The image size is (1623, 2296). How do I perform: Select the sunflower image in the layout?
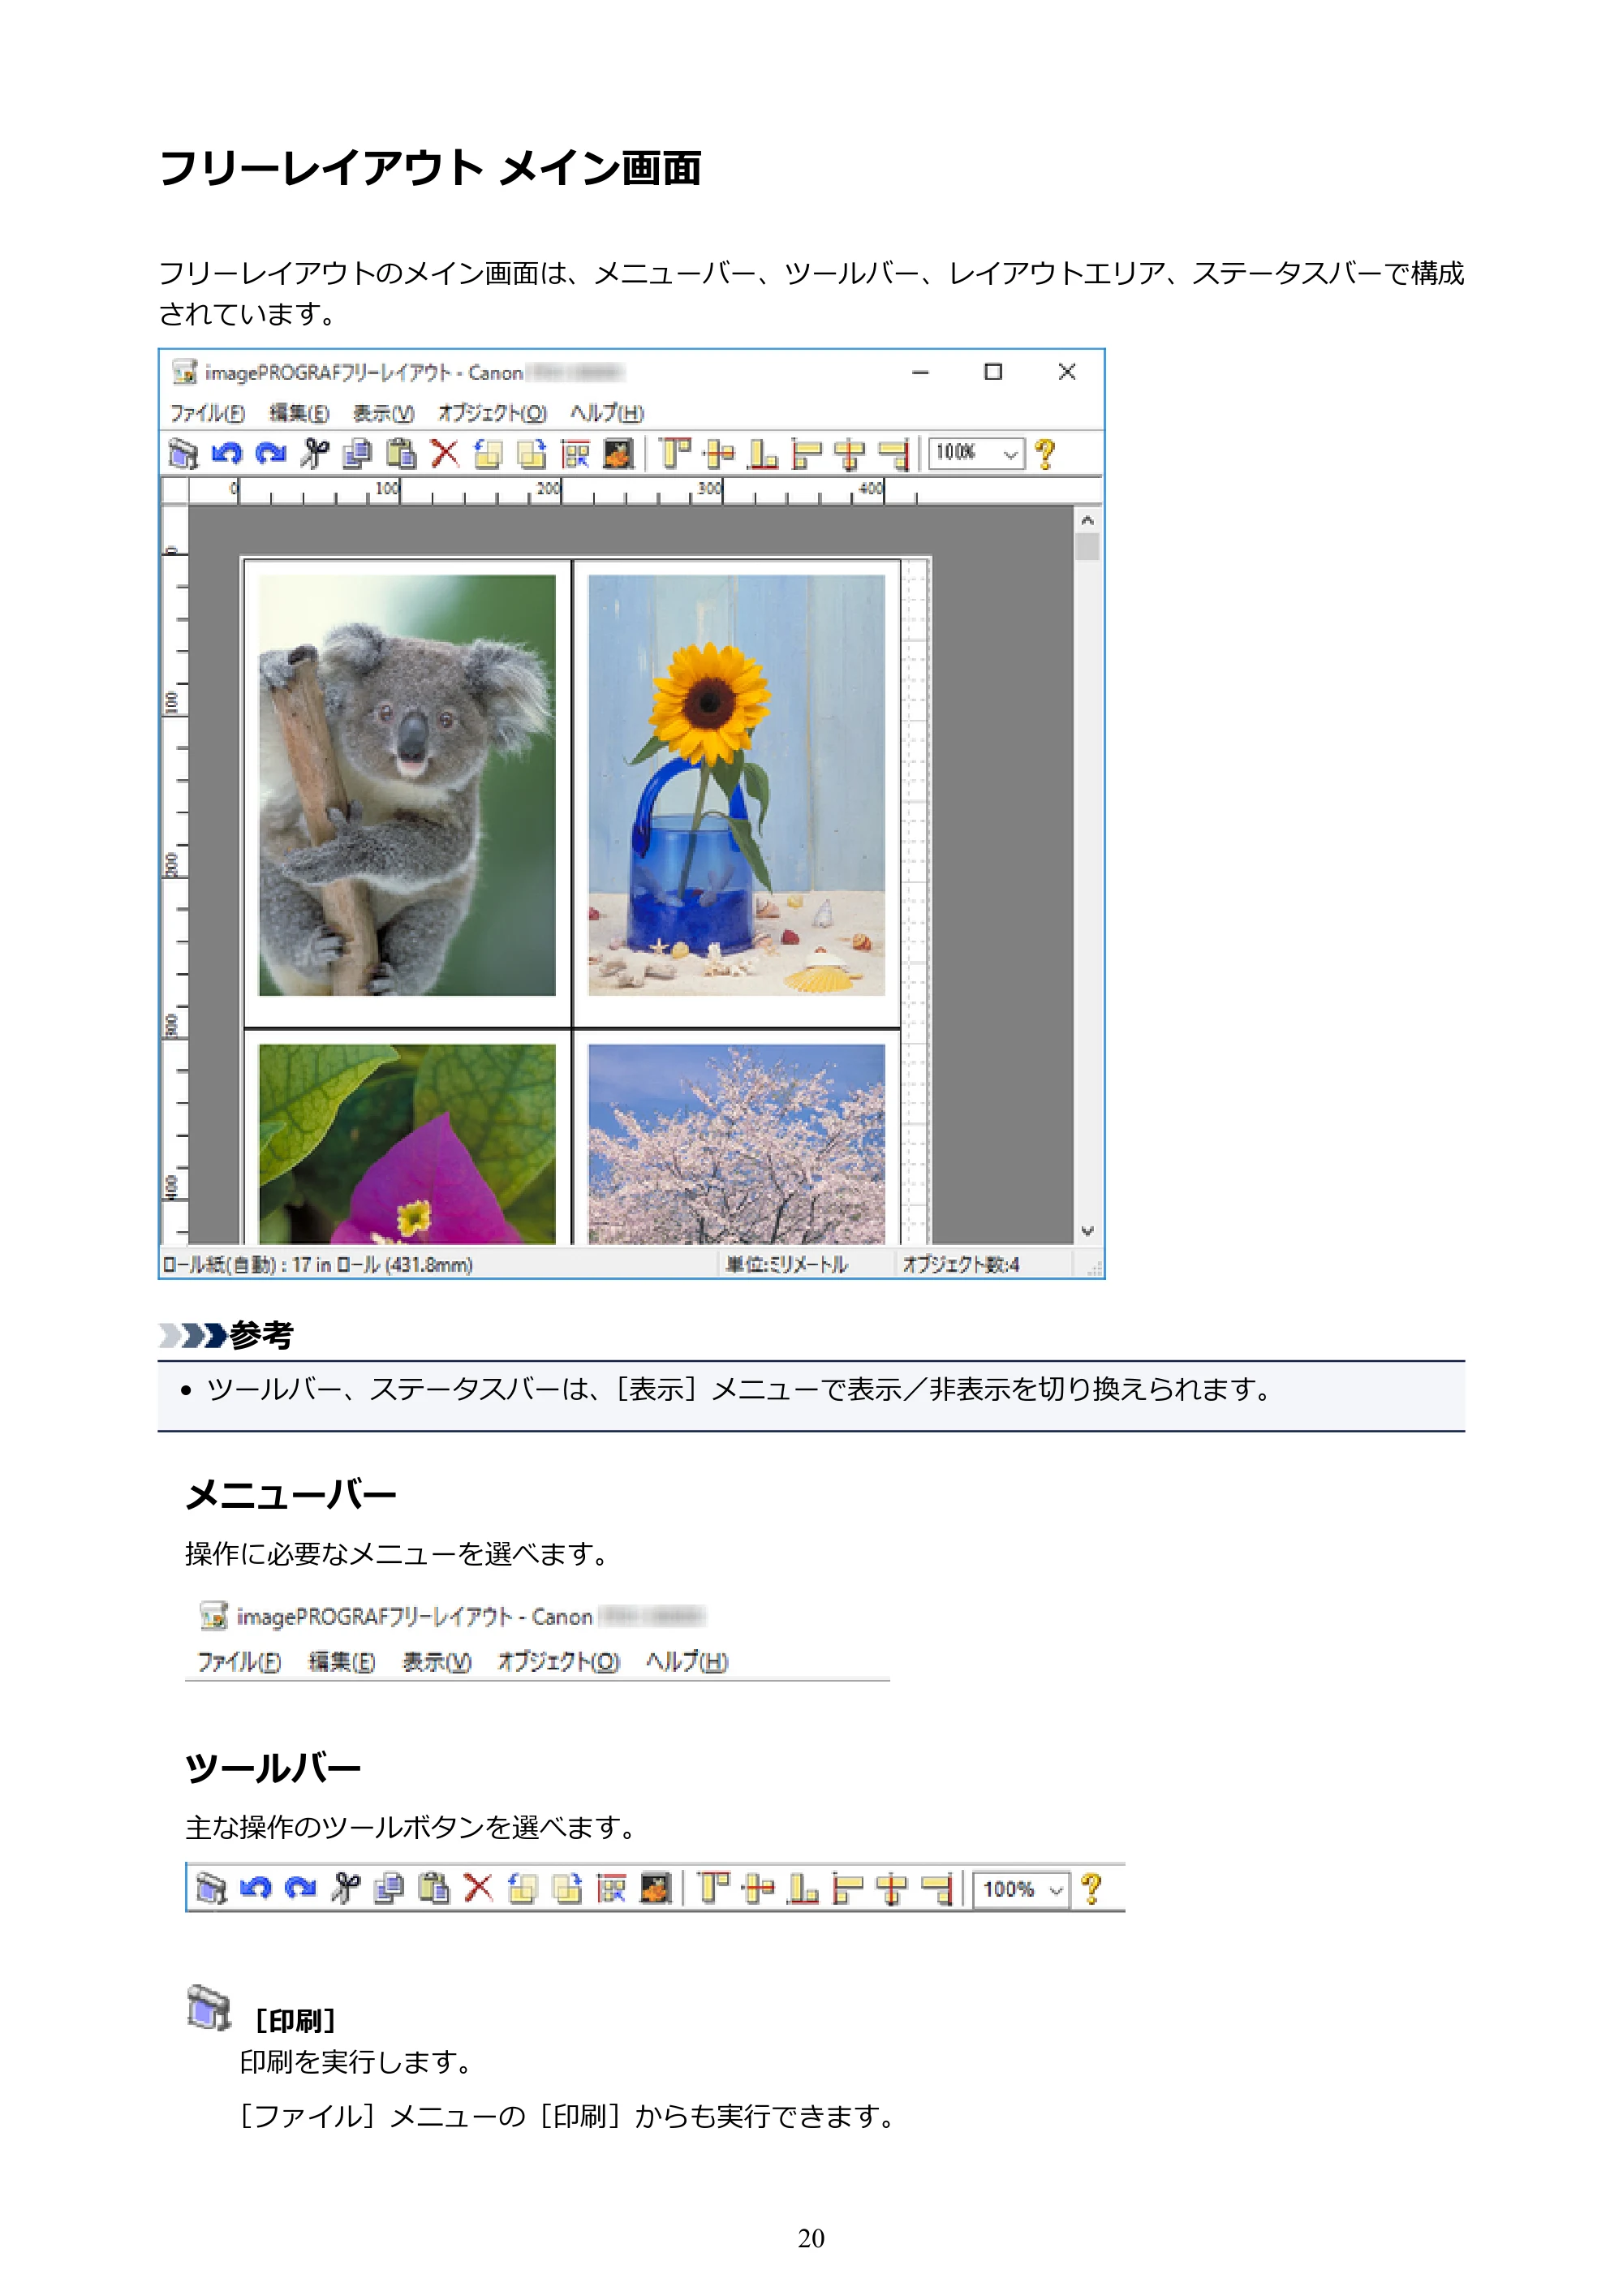(737, 785)
